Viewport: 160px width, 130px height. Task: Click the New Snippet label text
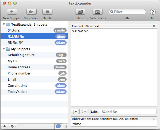tap(12, 18)
